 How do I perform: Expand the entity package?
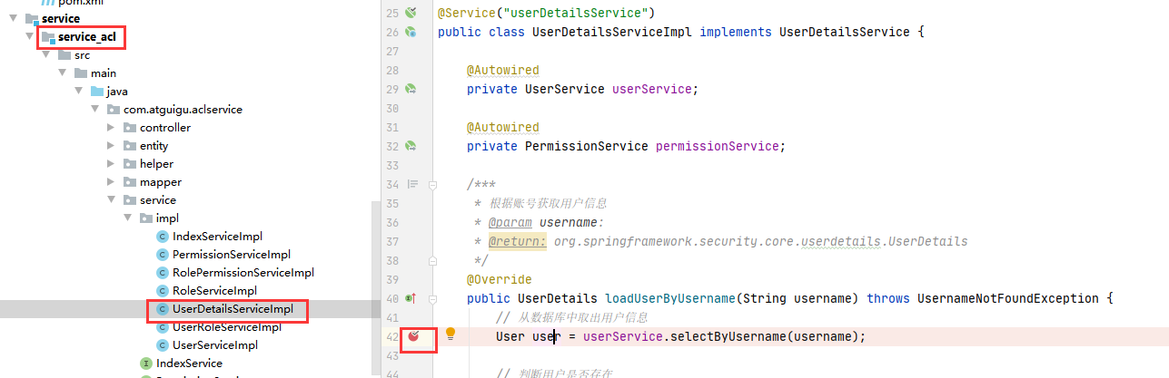click(x=112, y=145)
